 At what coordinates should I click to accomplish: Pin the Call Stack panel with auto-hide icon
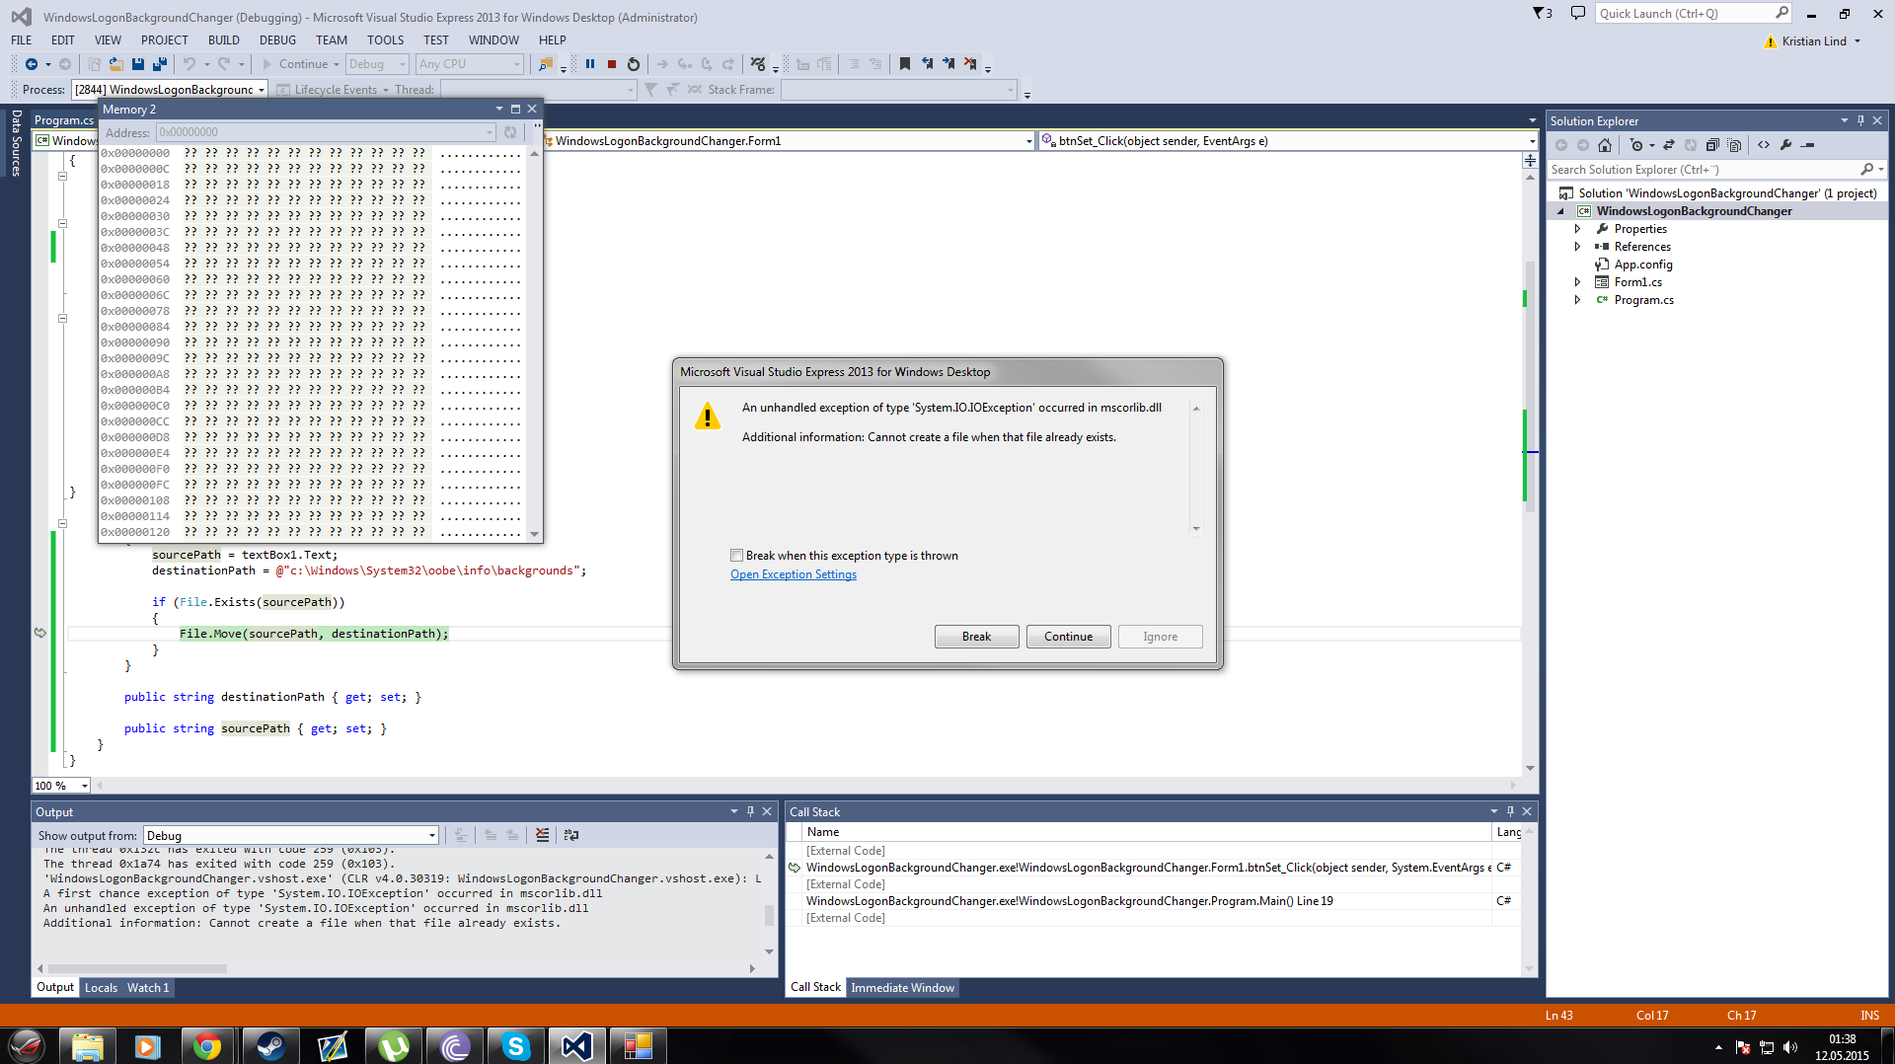1510,811
